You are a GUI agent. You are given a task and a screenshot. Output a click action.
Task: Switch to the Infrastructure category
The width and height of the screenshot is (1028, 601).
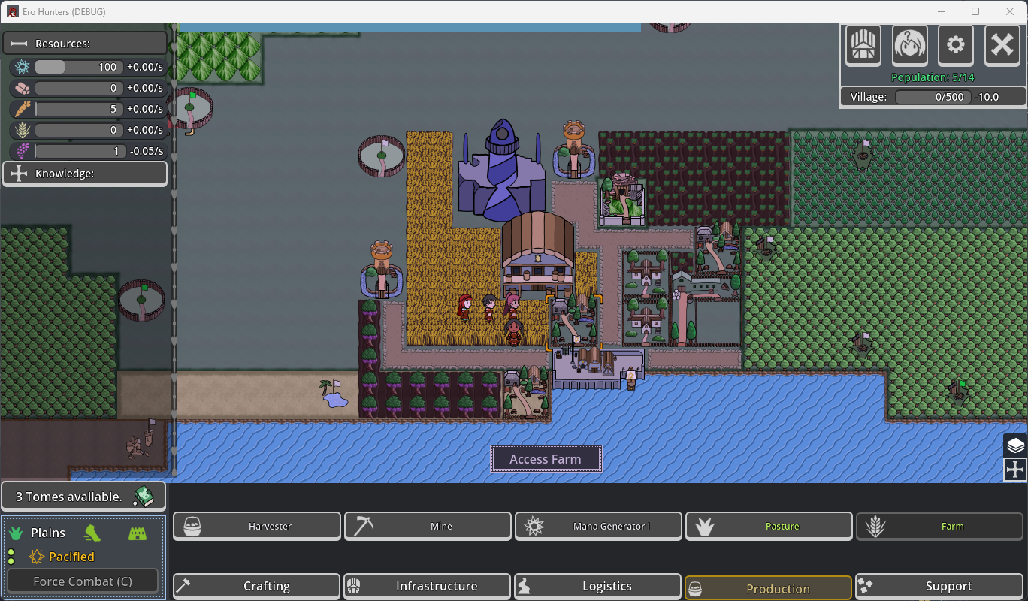427,586
